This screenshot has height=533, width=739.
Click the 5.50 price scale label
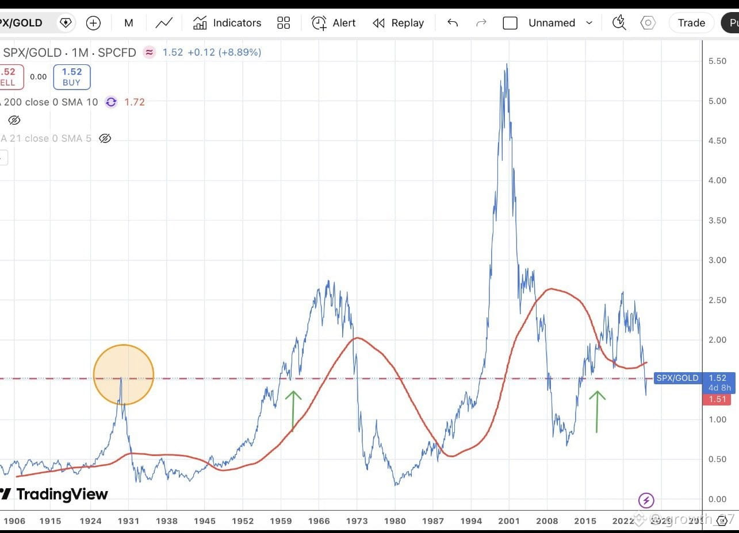click(x=717, y=61)
